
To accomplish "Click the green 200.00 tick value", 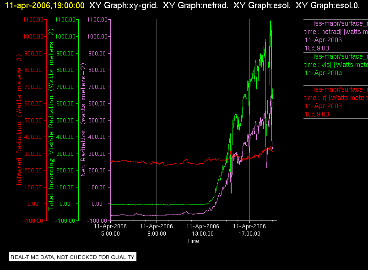I will click(65, 171).
